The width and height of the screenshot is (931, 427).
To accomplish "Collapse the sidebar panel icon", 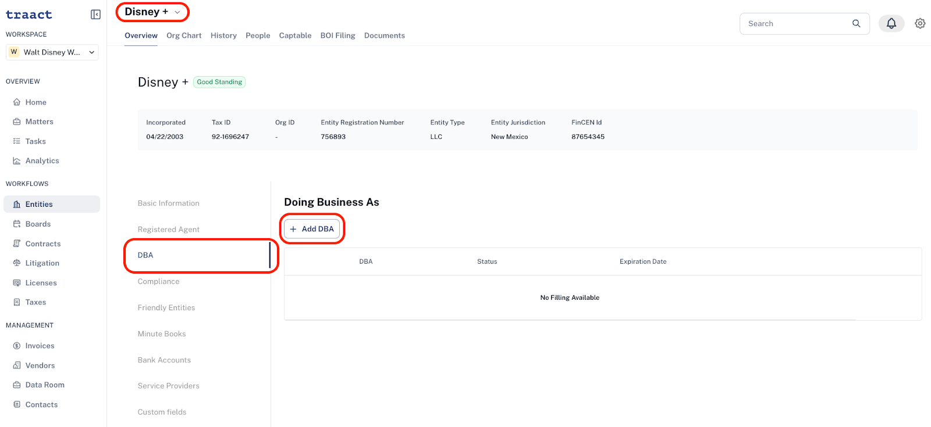I will [96, 15].
